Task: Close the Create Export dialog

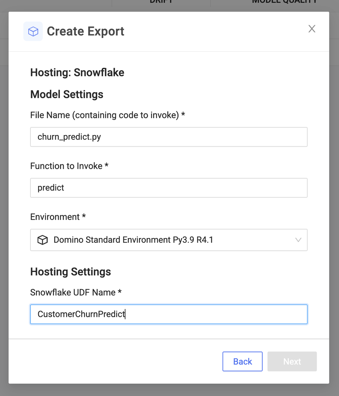Action: point(312,29)
